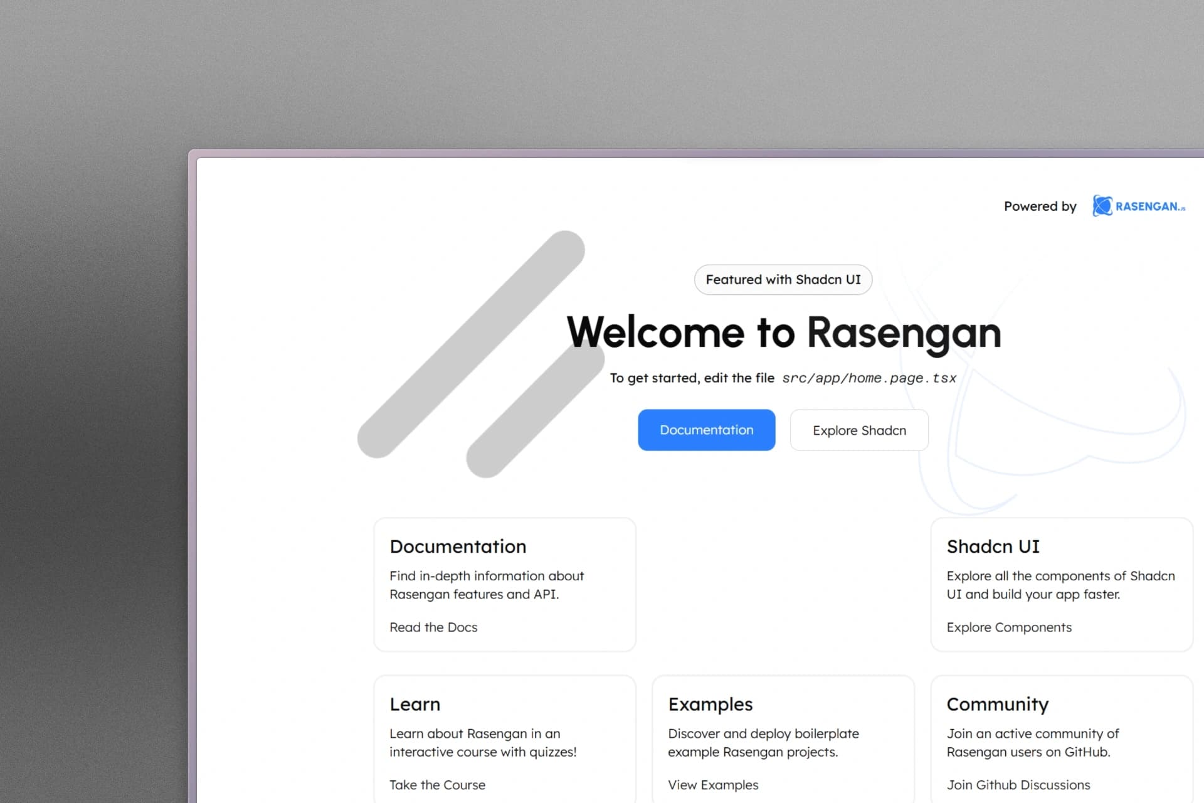Open the View Examples link

(x=712, y=785)
